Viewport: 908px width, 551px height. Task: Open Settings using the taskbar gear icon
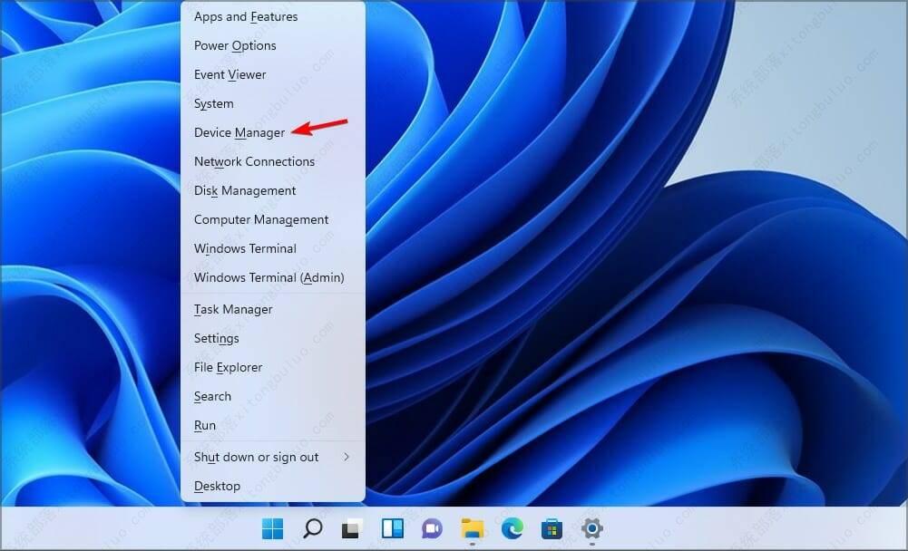click(591, 527)
